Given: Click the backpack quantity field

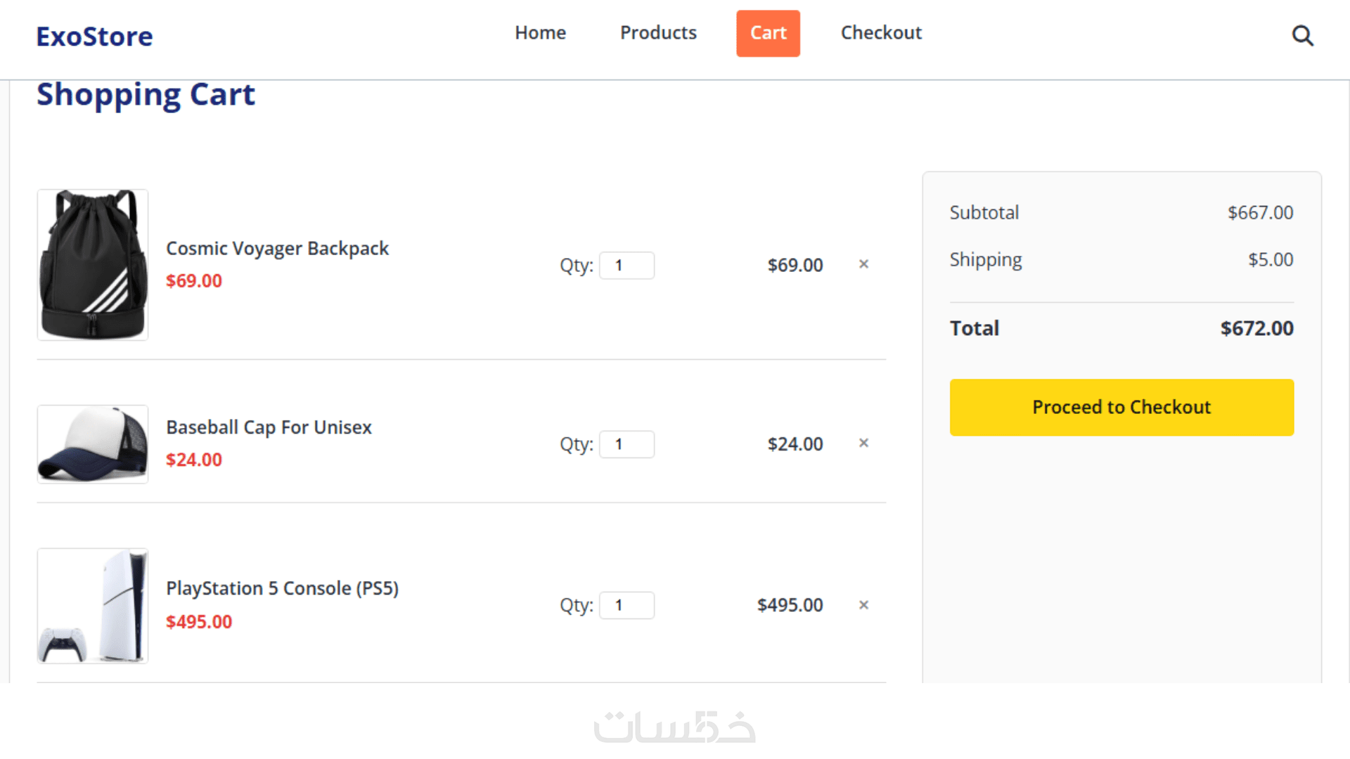Looking at the screenshot, I should click(x=626, y=266).
